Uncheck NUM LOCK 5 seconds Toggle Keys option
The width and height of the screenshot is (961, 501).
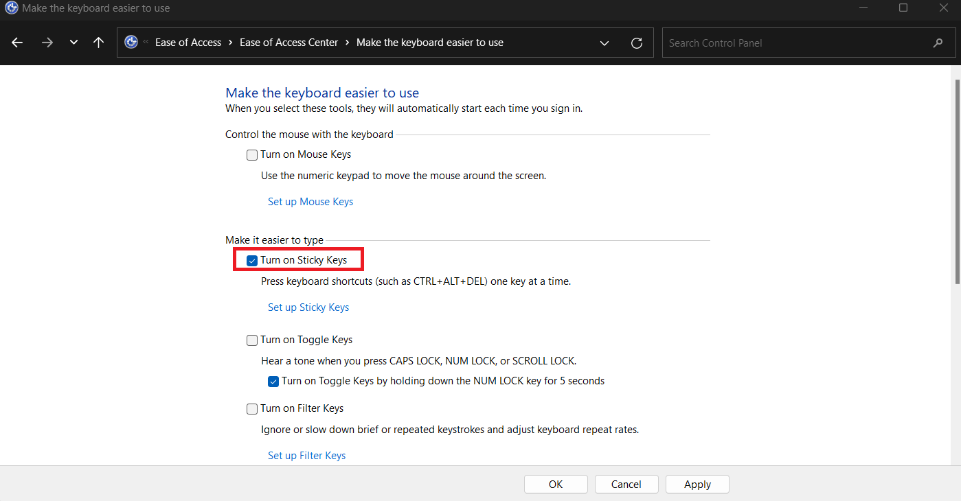point(273,381)
